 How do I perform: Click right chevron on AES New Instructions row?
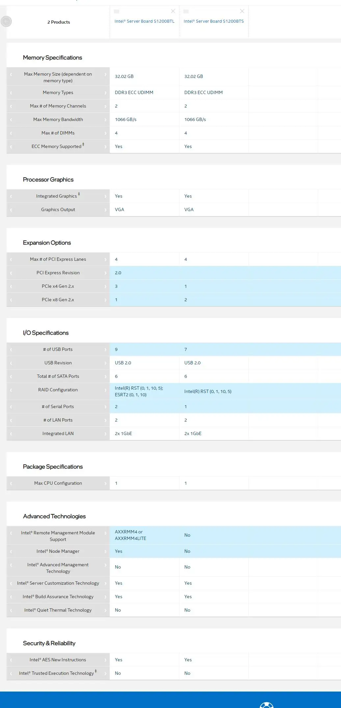pos(105,660)
